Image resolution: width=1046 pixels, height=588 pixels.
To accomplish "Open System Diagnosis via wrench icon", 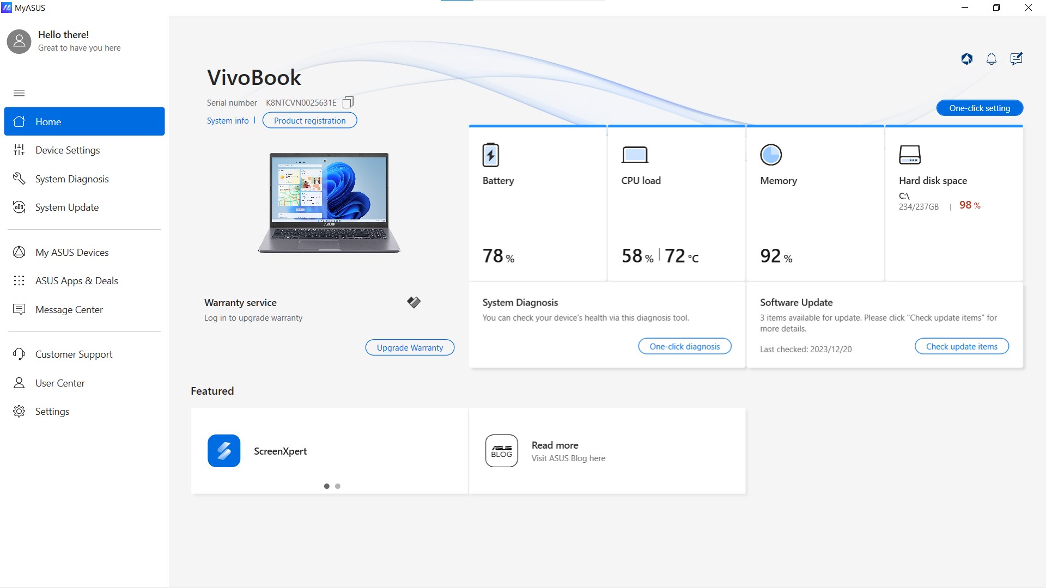I will tap(19, 179).
